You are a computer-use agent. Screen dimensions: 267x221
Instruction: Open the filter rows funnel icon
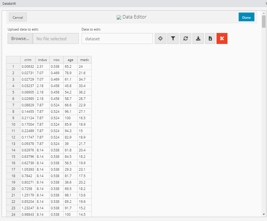[173, 39]
